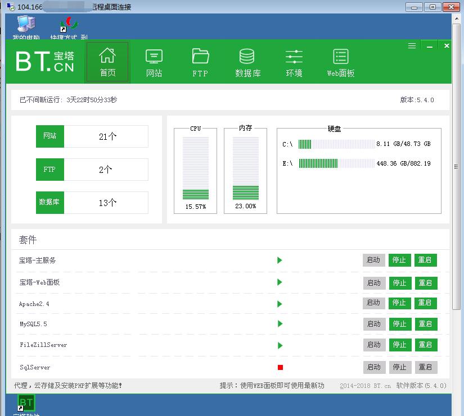The image size is (464, 416).
Task: Switch to the 网站 tab
Action: point(154,63)
